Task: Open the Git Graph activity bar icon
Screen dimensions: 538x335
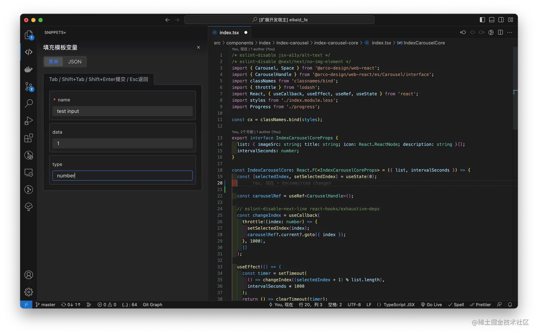Action: point(29,190)
